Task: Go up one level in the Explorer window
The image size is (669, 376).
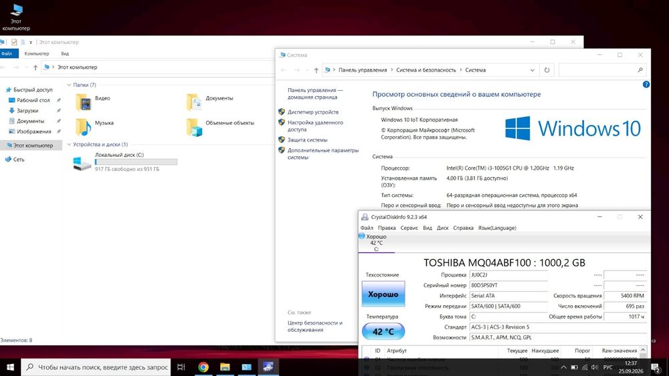Action: (35, 67)
